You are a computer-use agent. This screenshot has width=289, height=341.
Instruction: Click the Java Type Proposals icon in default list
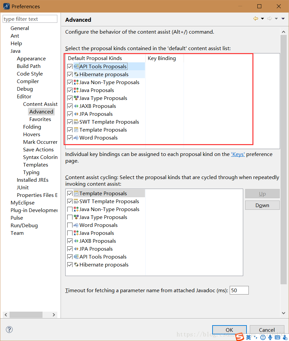click(76, 98)
